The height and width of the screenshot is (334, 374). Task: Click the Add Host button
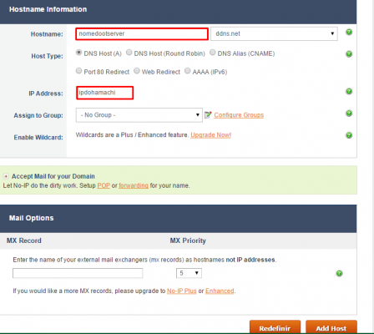click(x=331, y=327)
